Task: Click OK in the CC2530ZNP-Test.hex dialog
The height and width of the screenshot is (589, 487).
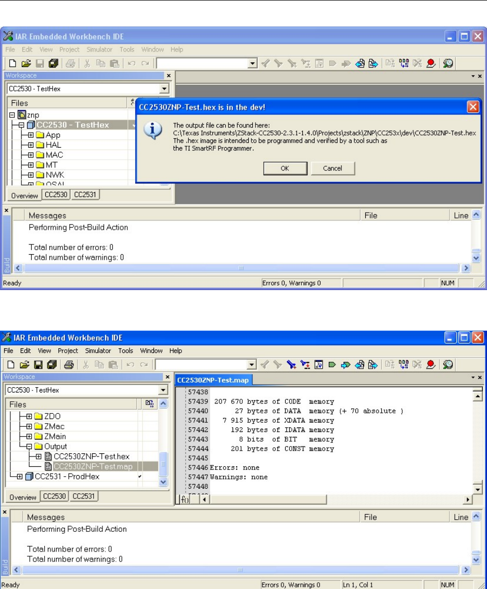Action: [285, 168]
